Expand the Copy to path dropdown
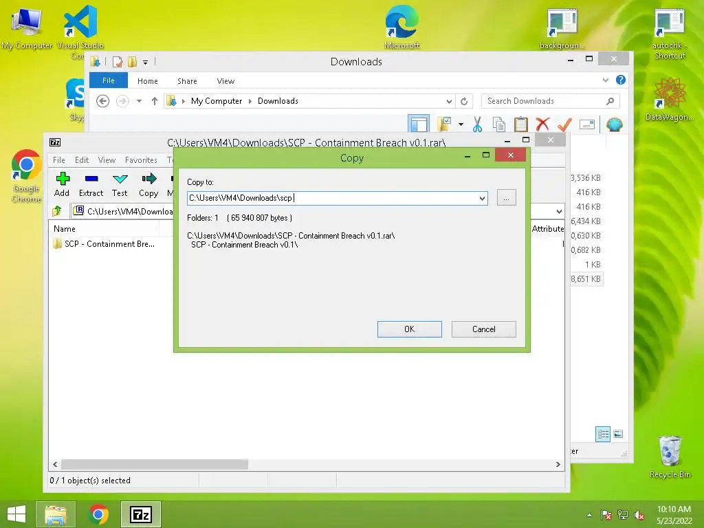704x528 pixels. [482, 198]
